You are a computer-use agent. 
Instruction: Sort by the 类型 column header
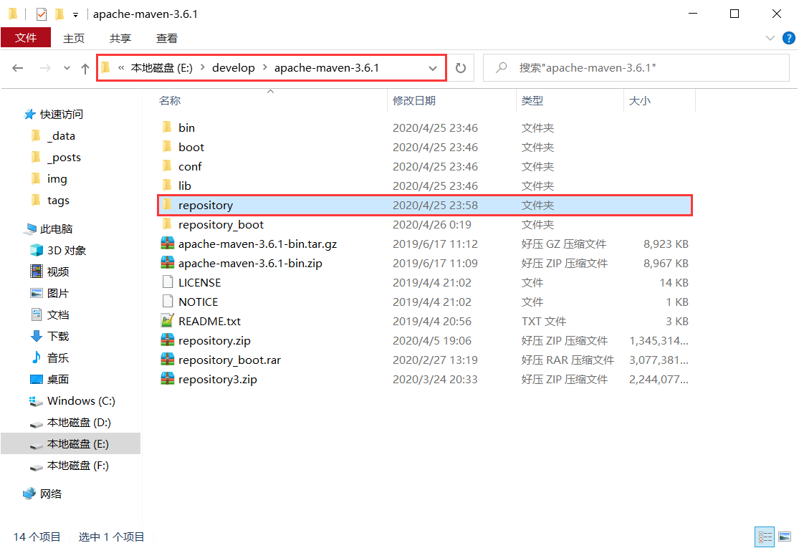coord(532,101)
